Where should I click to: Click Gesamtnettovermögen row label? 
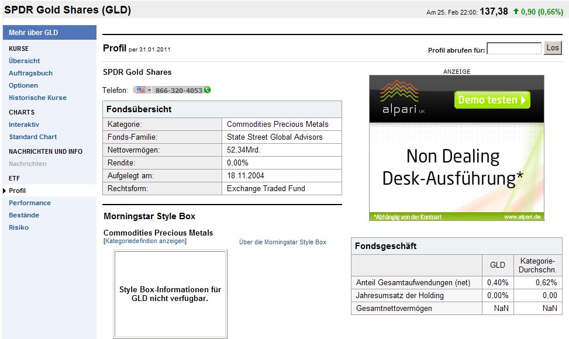[394, 309]
